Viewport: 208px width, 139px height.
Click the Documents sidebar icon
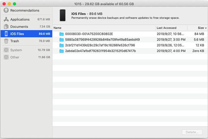(6, 27)
